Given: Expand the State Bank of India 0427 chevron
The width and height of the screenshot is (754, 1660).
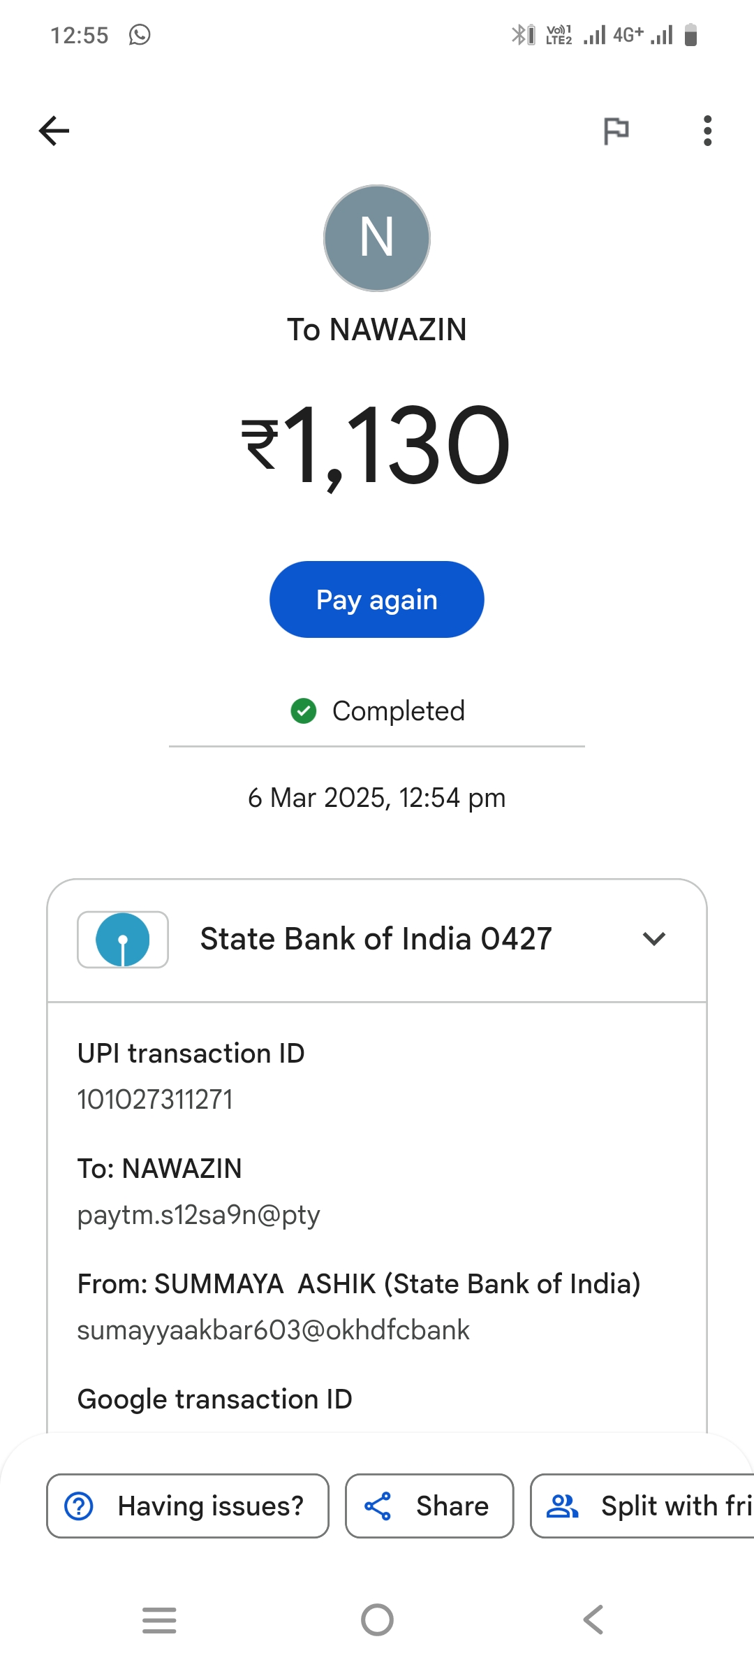Looking at the screenshot, I should pos(653,939).
